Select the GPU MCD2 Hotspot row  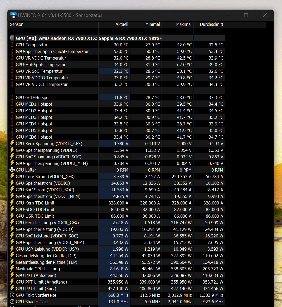(116, 111)
